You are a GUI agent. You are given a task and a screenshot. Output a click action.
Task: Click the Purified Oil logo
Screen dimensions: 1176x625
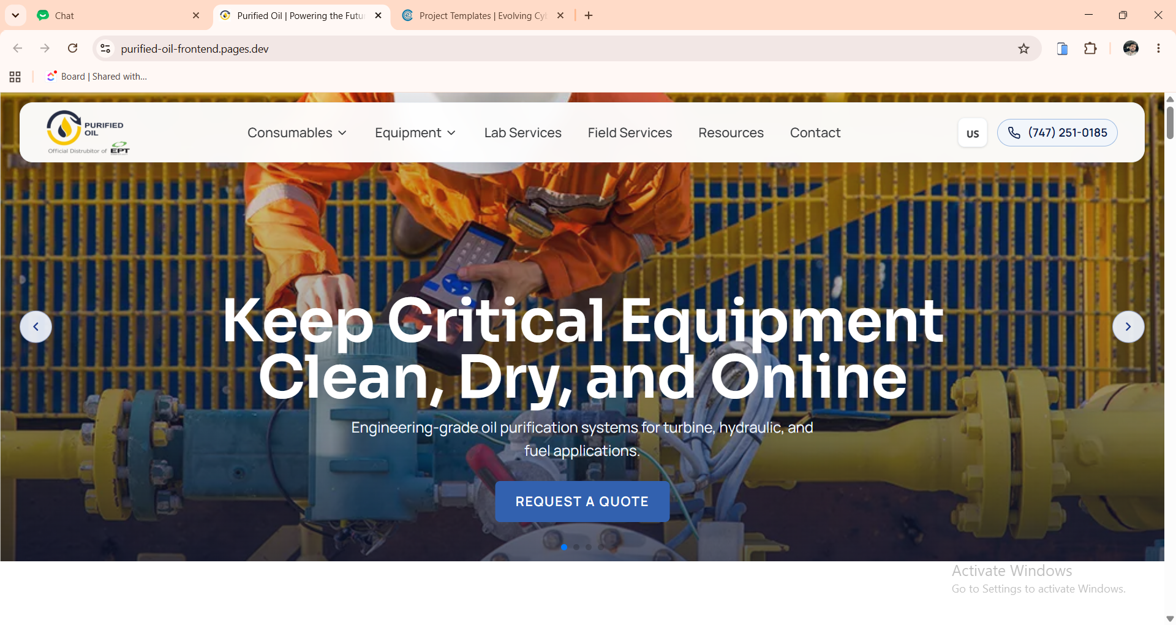88,132
